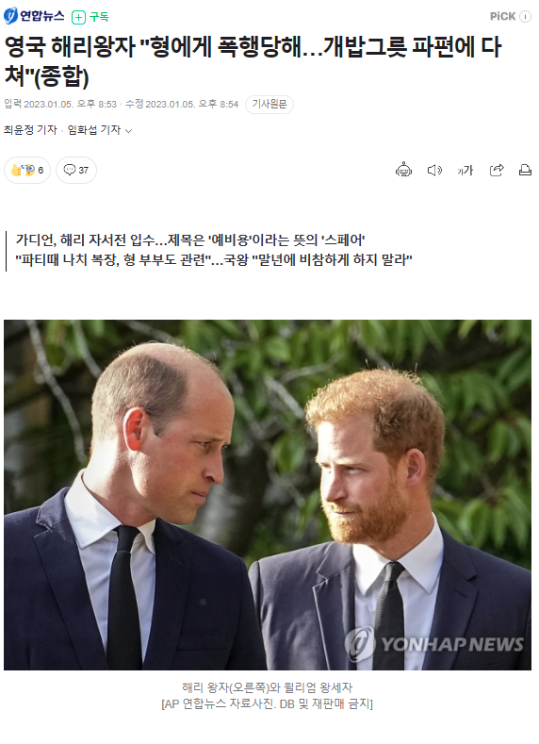Click the Prince Harry and William photo
This screenshot has height=744, width=539.
(x=268, y=494)
